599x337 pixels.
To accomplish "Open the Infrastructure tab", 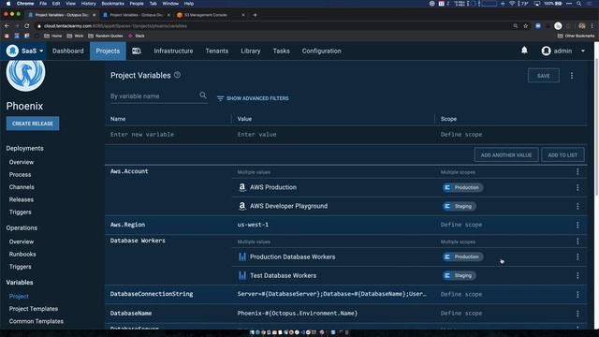I will point(173,51).
